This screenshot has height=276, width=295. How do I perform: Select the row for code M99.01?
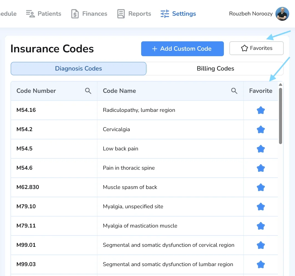138,245
